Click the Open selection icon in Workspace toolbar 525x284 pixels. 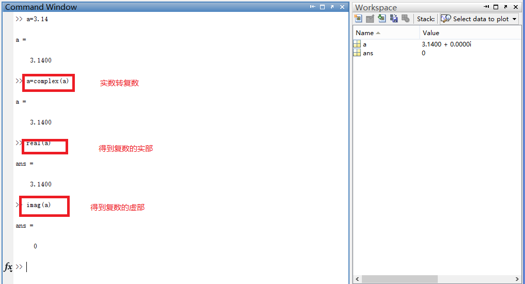point(370,19)
